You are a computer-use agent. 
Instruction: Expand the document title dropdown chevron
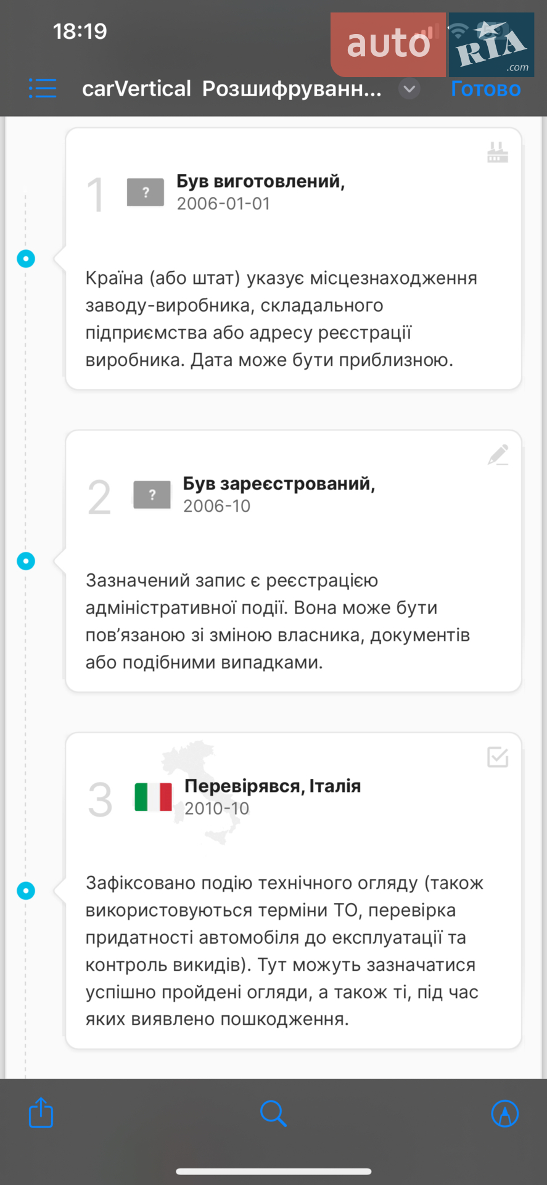point(409,89)
